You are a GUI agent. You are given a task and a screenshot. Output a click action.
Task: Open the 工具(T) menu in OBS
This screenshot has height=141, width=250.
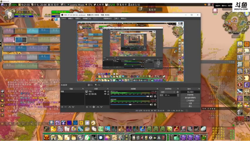(116, 18)
